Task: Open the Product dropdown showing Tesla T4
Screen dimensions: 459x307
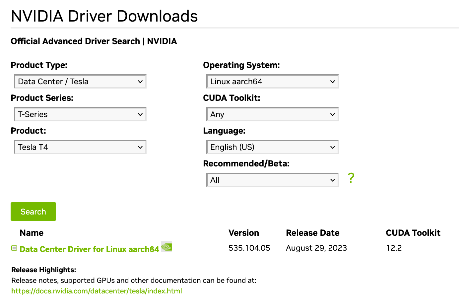Action: pyautogui.click(x=80, y=147)
